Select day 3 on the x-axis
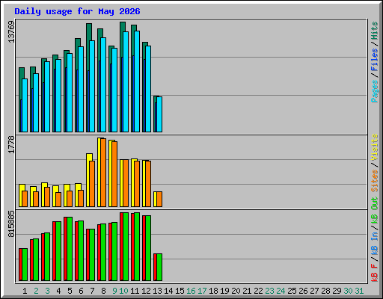 coord(47,291)
